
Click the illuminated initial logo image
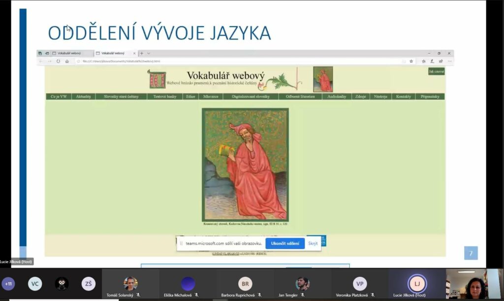[x=157, y=79]
